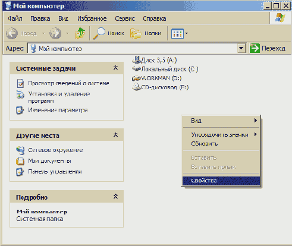The image size is (292, 246).
Task: Toggle the Folders (Папки) pane button
Action: pos(146,33)
